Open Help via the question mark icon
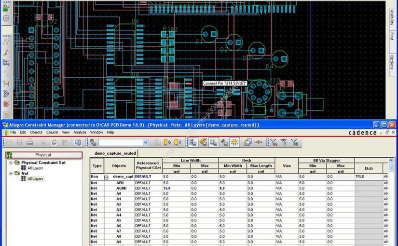 pos(78,142)
